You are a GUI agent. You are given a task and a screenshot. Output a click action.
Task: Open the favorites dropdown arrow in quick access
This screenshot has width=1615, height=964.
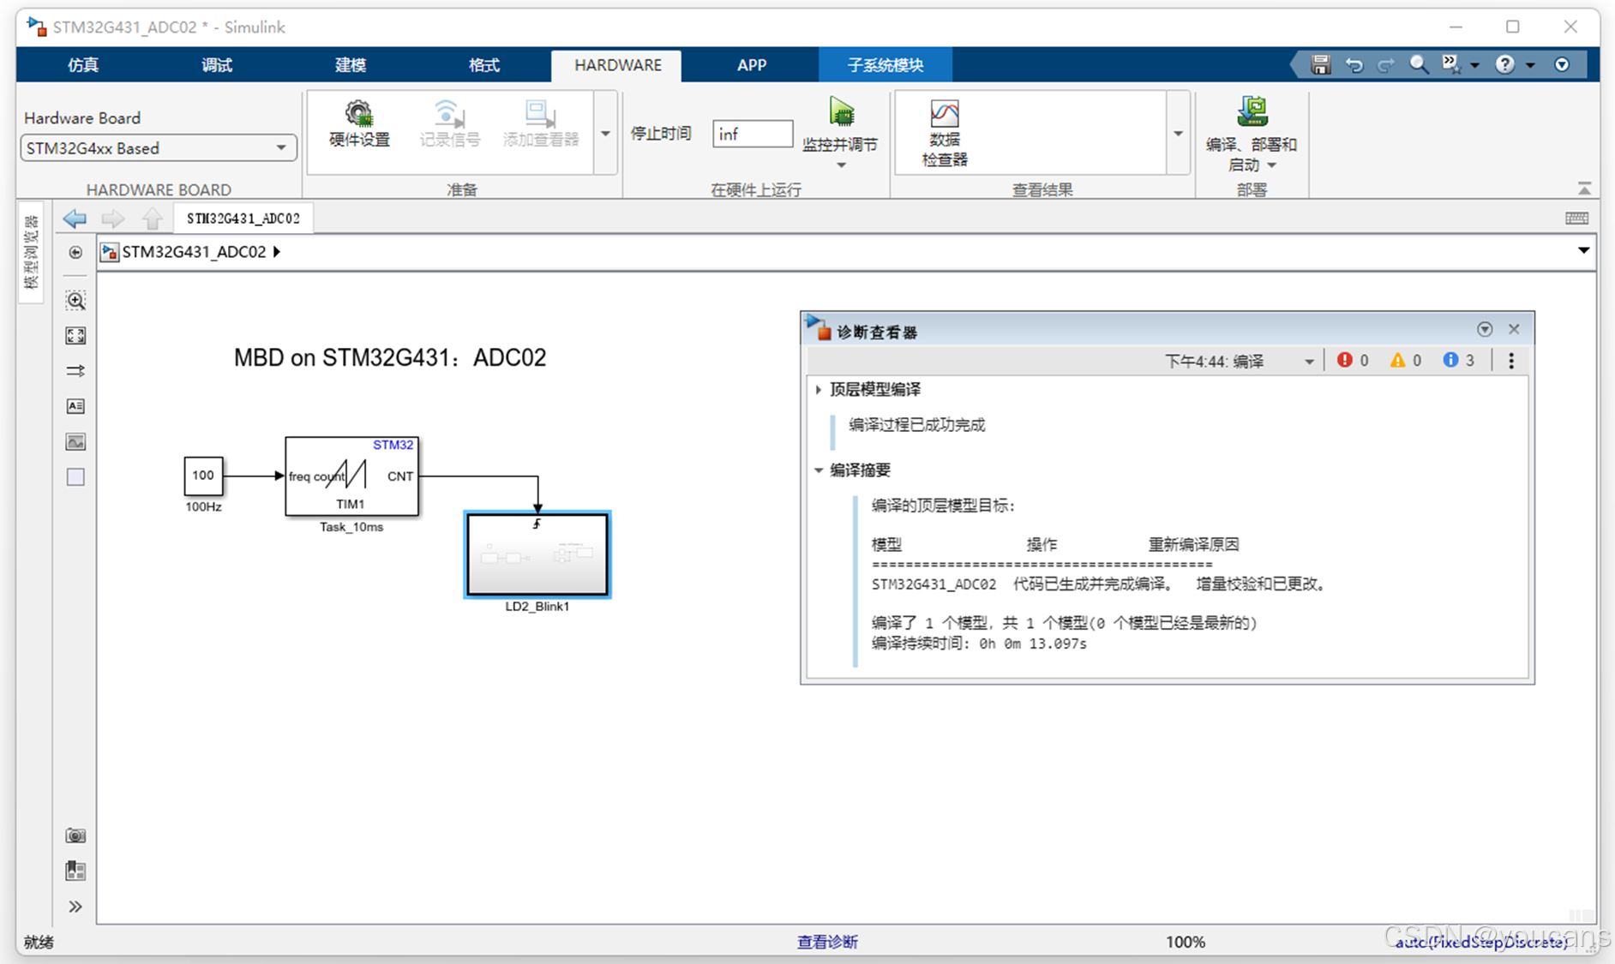(x=1474, y=65)
